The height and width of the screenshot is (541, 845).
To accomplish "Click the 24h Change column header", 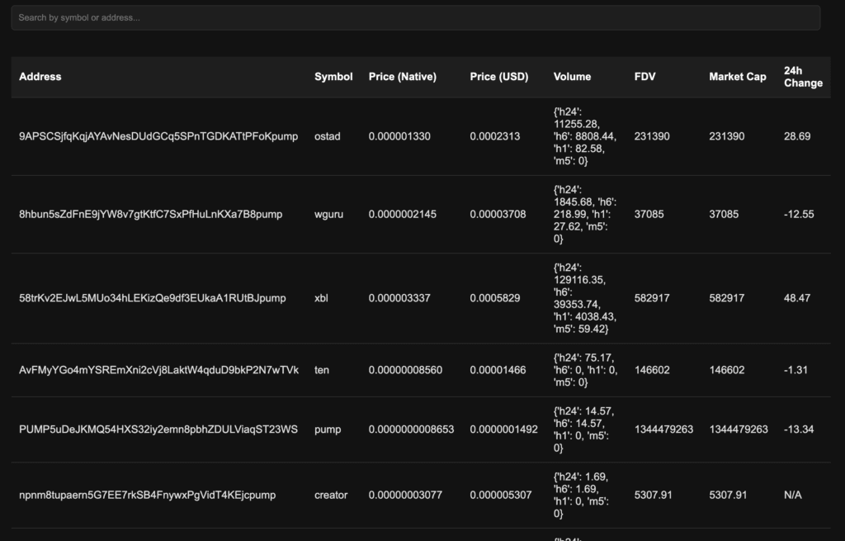I will point(802,77).
